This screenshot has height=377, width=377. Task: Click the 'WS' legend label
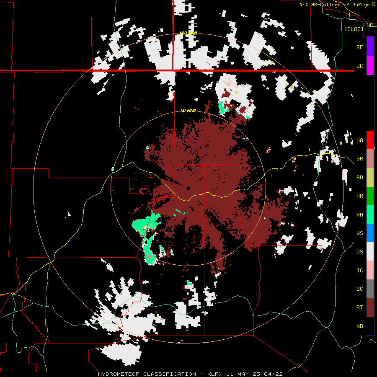tap(359, 233)
